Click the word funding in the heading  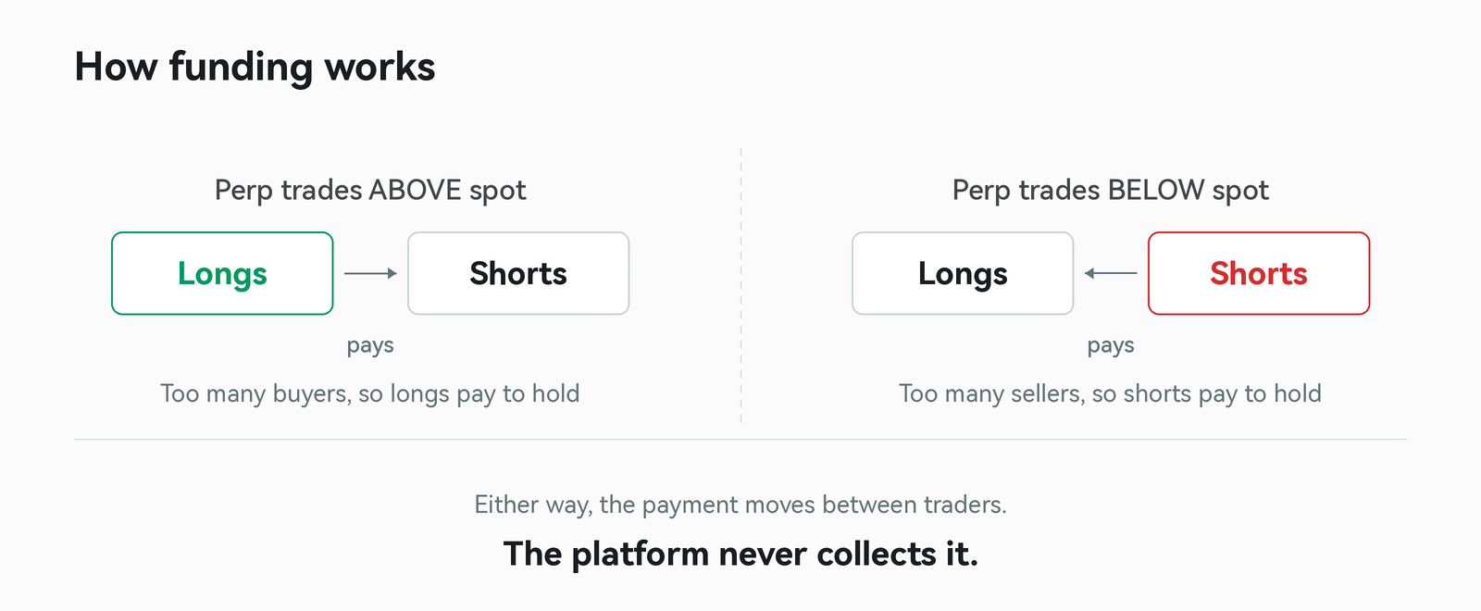242,69
